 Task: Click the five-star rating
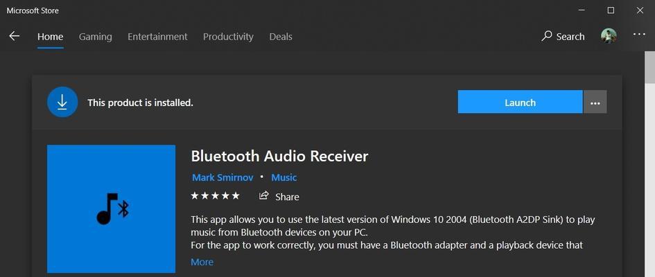(x=215, y=196)
